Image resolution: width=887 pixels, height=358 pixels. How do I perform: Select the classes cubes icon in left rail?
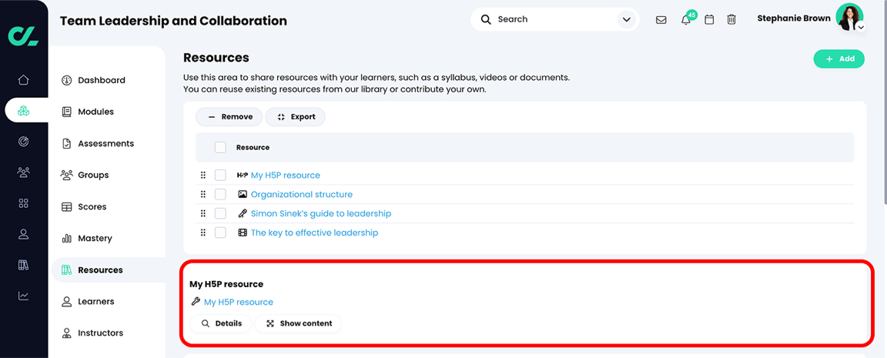point(23,111)
